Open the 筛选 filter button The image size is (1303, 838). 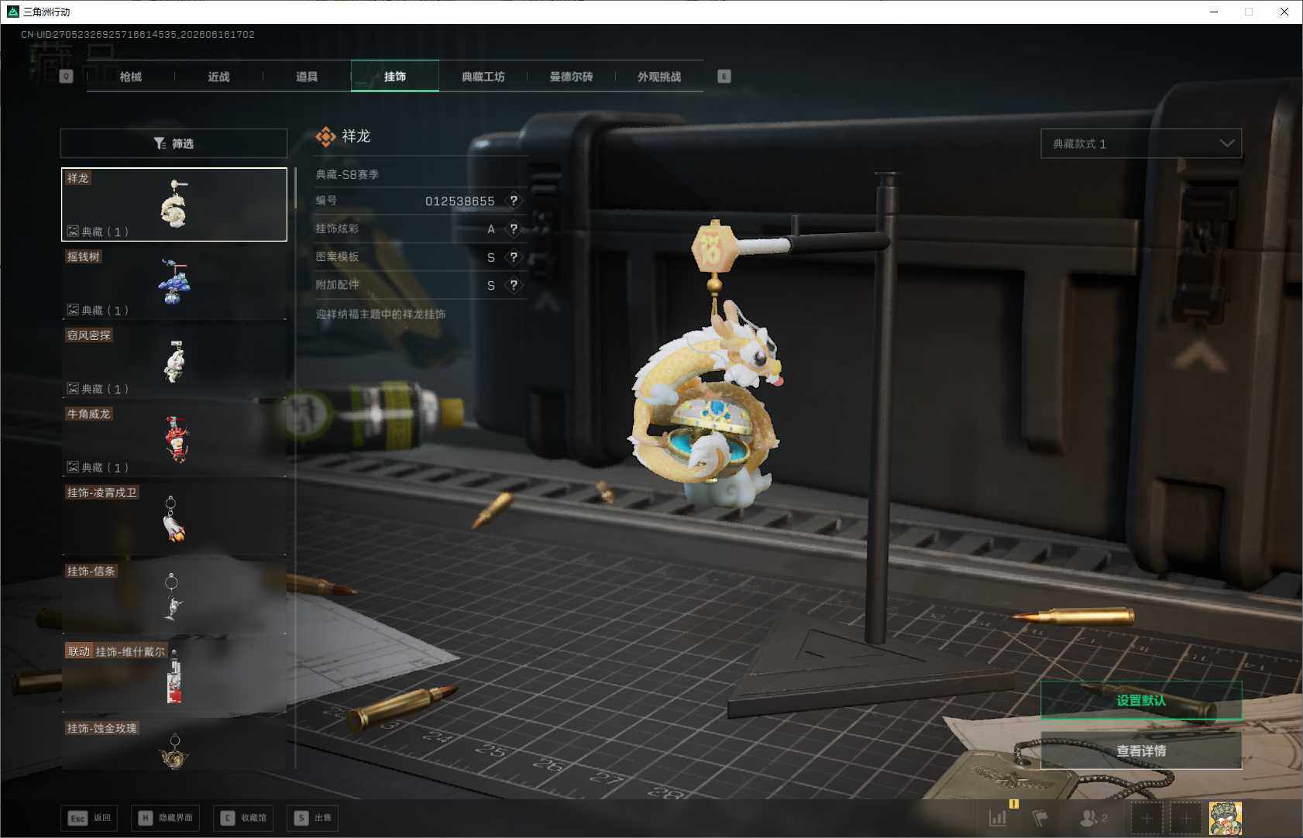point(174,143)
